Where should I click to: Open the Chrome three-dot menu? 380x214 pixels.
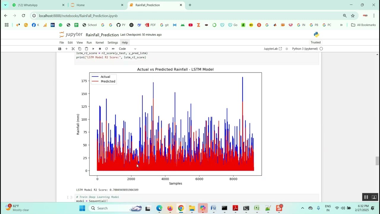(374, 16)
